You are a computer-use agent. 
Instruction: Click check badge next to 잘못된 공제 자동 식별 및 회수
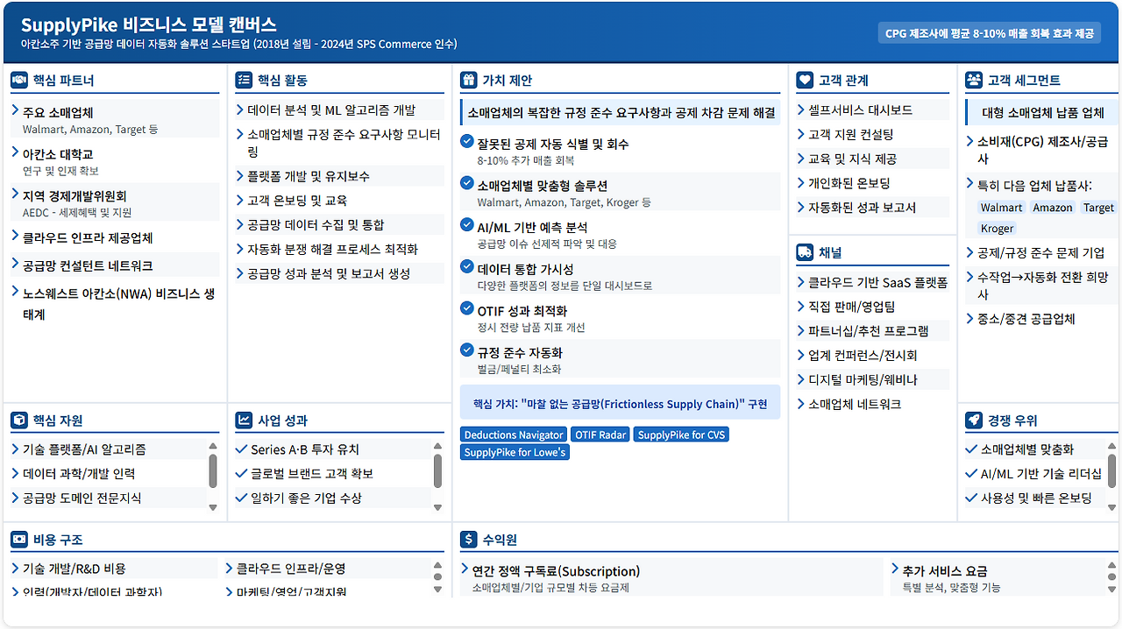467,142
